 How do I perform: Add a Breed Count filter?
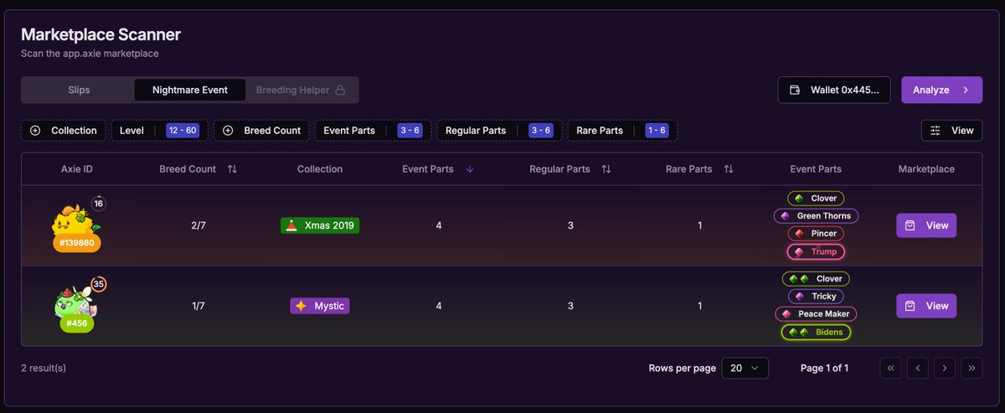coord(262,131)
